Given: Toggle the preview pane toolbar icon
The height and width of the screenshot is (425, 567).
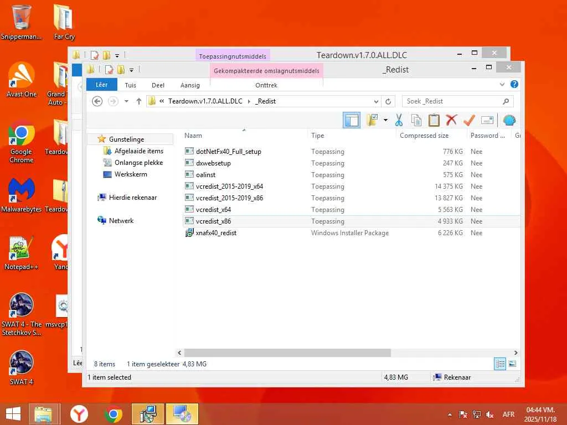Looking at the screenshot, I should click(352, 120).
